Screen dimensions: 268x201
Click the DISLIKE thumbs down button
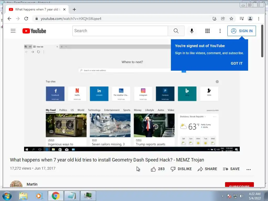[x=181, y=169]
